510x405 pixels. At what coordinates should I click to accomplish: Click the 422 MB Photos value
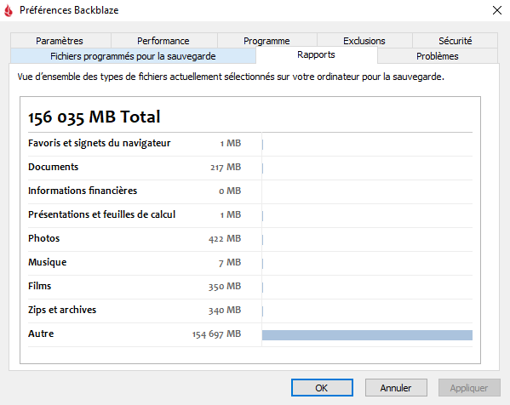coord(225,238)
